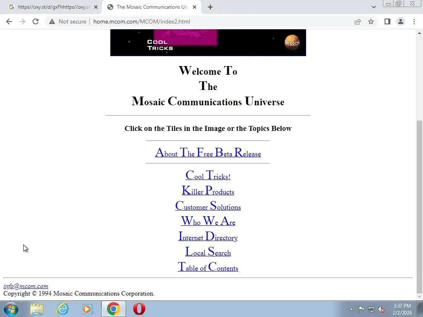Share this page via share icon

point(358,21)
